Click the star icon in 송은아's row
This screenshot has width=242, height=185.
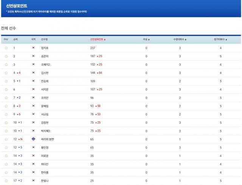tap(6, 56)
